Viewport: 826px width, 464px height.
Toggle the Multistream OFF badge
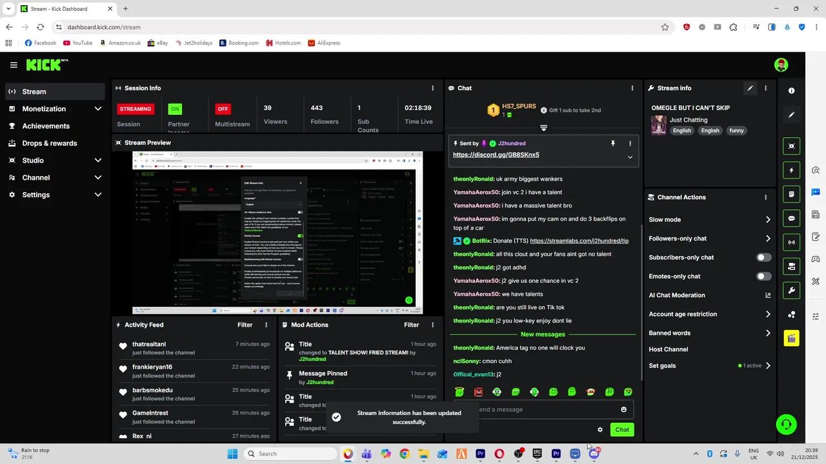(x=223, y=109)
